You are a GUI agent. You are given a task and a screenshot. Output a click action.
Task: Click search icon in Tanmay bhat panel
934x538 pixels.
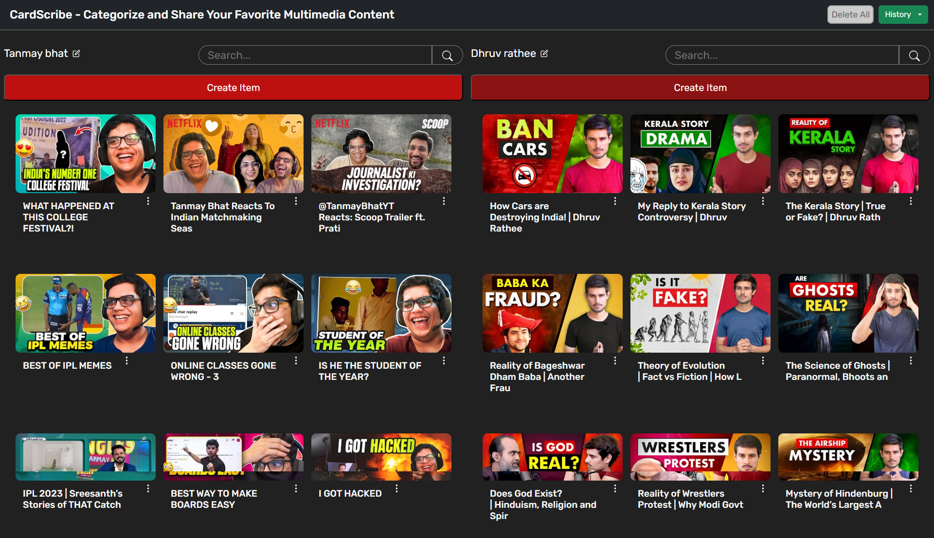(447, 55)
